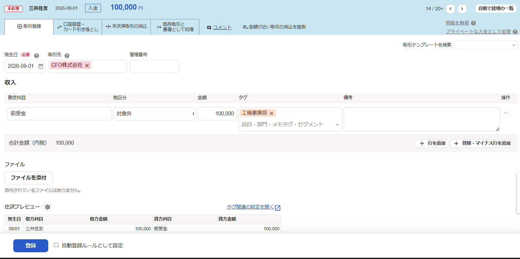Image resolution: width=520 pixels, height=259 pixels.
Task: Go to the next transaction arrow
Action: point(462,9)
